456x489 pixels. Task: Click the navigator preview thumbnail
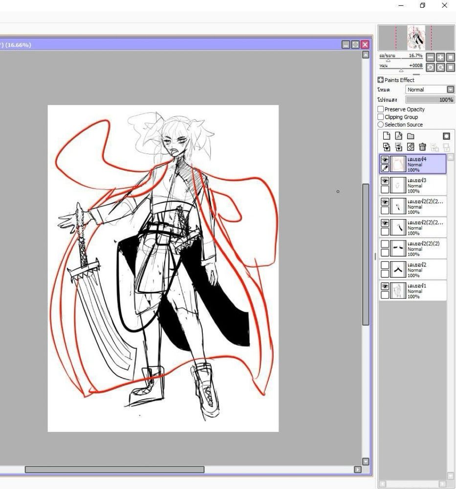tap(416, 38)
